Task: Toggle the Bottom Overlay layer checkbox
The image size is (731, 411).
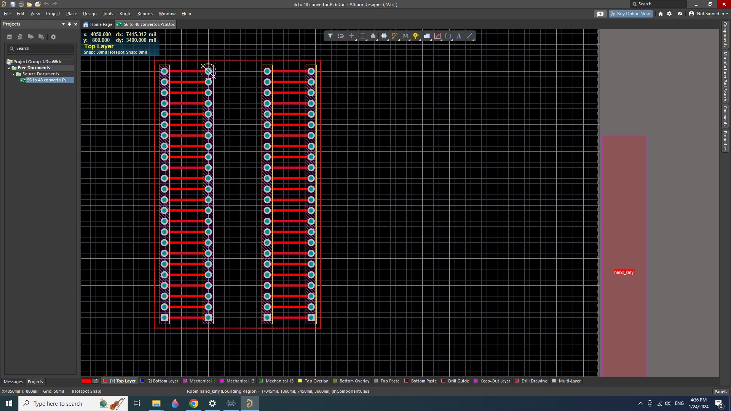Action: pos(335,381)
